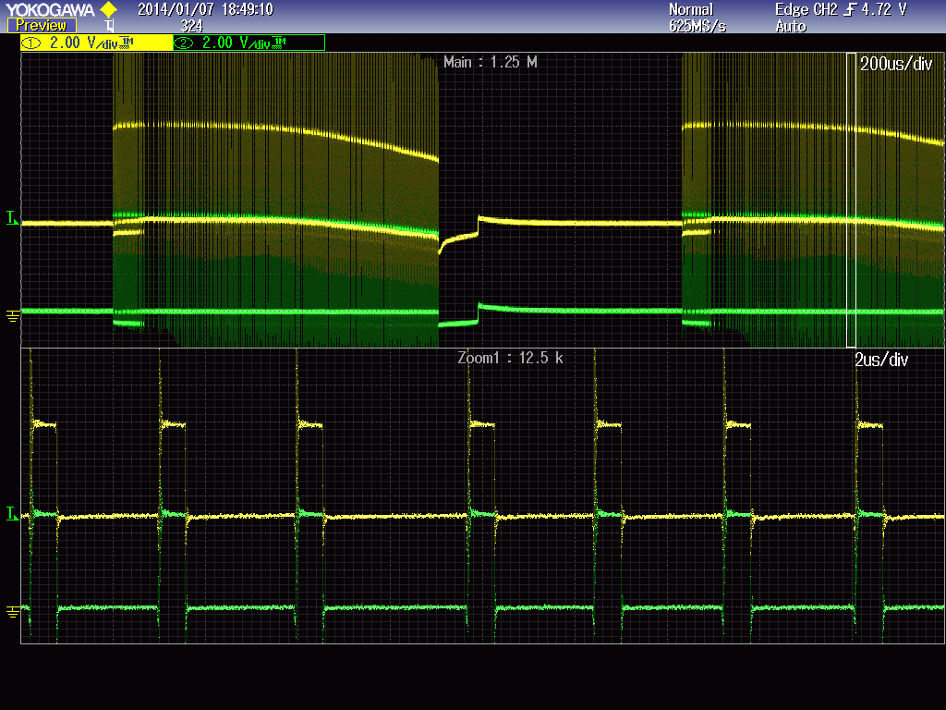Click the acquisition count 324
The image size is (946, 710).
coord(192,26)
